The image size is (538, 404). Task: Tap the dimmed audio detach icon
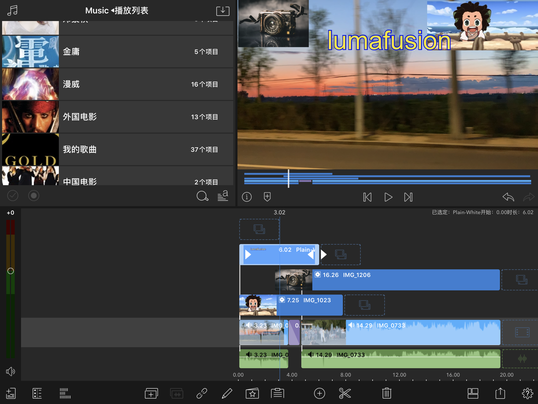[177, 393]
